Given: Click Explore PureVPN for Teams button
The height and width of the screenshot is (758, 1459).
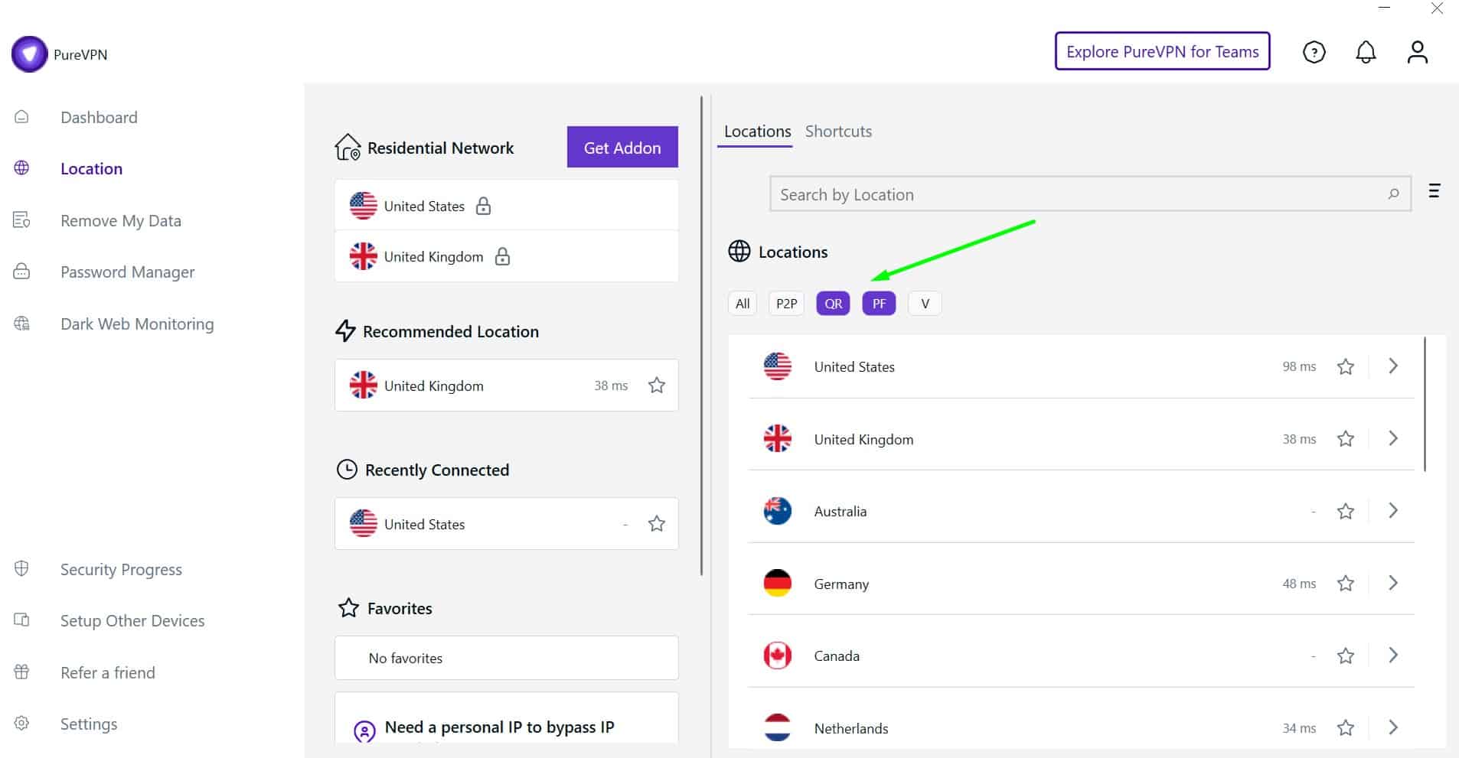Looking at the screenshot, I should pos(1162,51).
